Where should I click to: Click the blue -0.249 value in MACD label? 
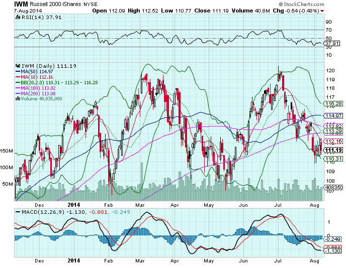[121, 212]
